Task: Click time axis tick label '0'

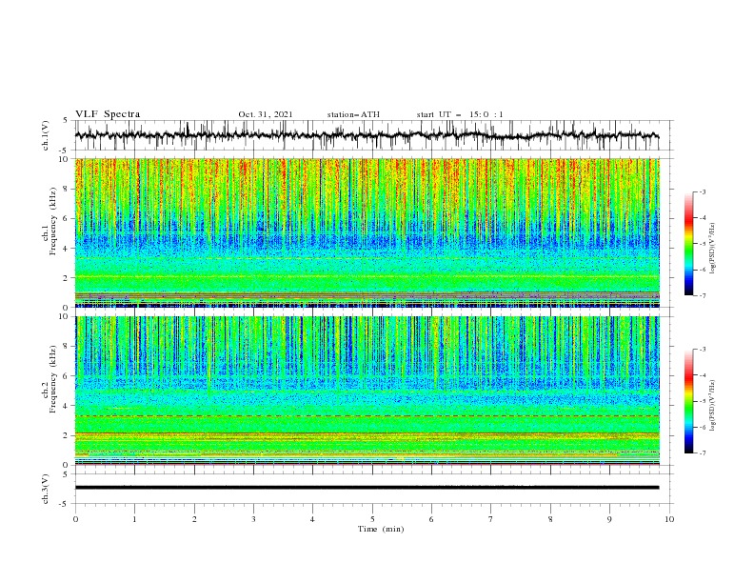Action: tap(75, 519)
